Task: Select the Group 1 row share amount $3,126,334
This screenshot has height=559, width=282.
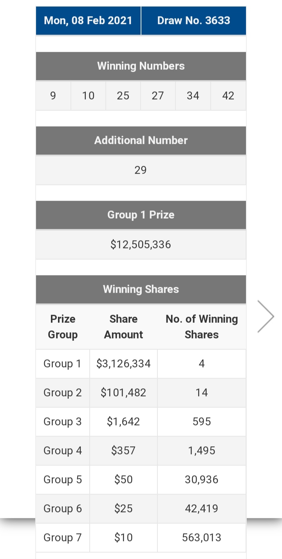Action: (x=123, y=364)
